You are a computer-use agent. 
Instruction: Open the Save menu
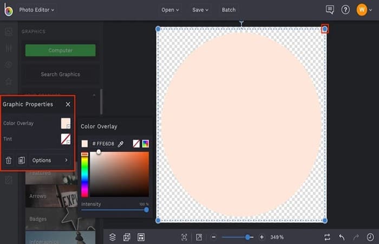(200, 10)
